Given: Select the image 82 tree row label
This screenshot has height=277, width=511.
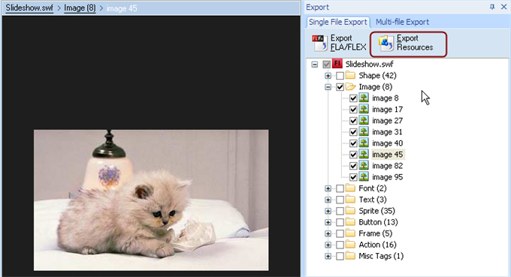Looking at the screenshot, I should point(388,166).
